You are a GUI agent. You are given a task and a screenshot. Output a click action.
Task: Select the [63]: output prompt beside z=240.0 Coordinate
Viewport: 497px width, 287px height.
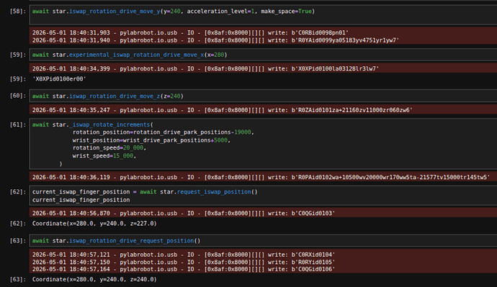(x=18, y=279)
